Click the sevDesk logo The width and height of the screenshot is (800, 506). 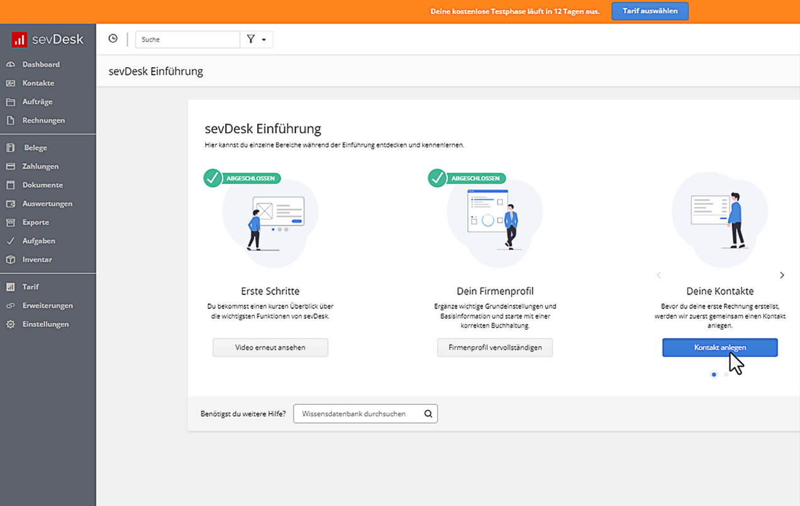click(x=47, y=40)
